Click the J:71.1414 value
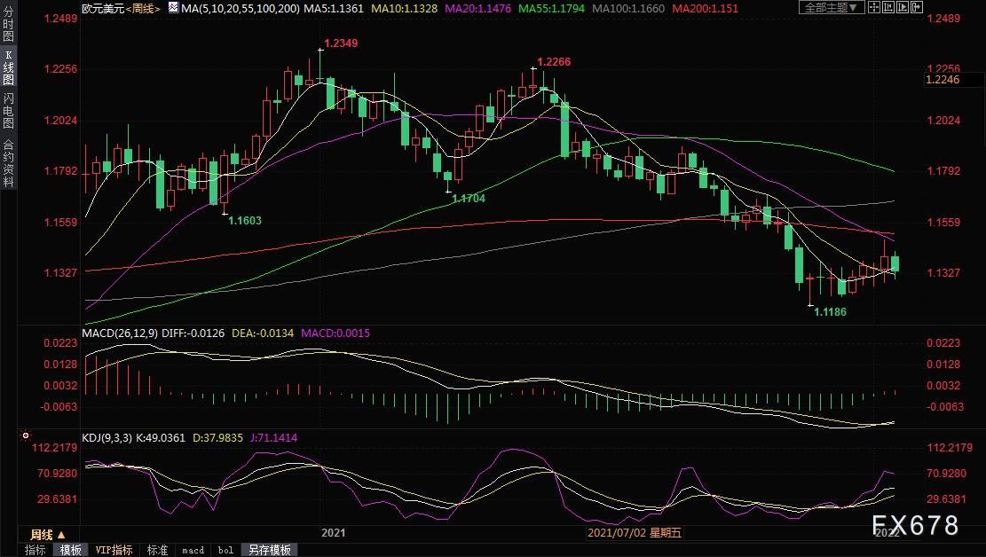The width and height of the screenshot is (986, 557). pos(273,437)
